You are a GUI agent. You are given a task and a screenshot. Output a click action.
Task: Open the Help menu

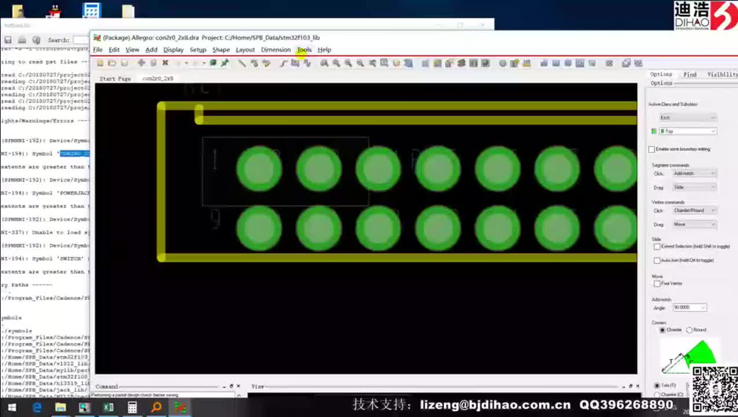(x=324, y=50)
